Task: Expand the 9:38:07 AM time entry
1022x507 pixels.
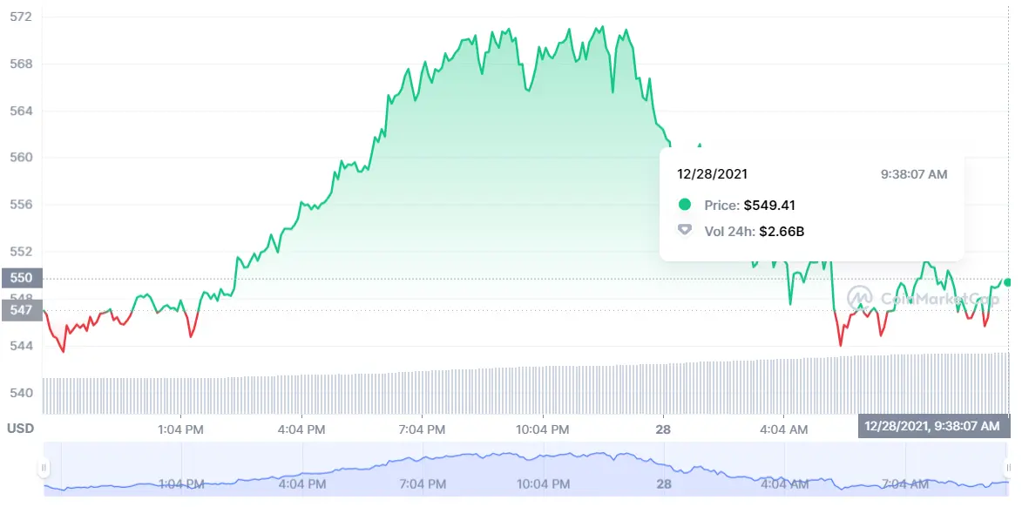Action: click(916, 174)
